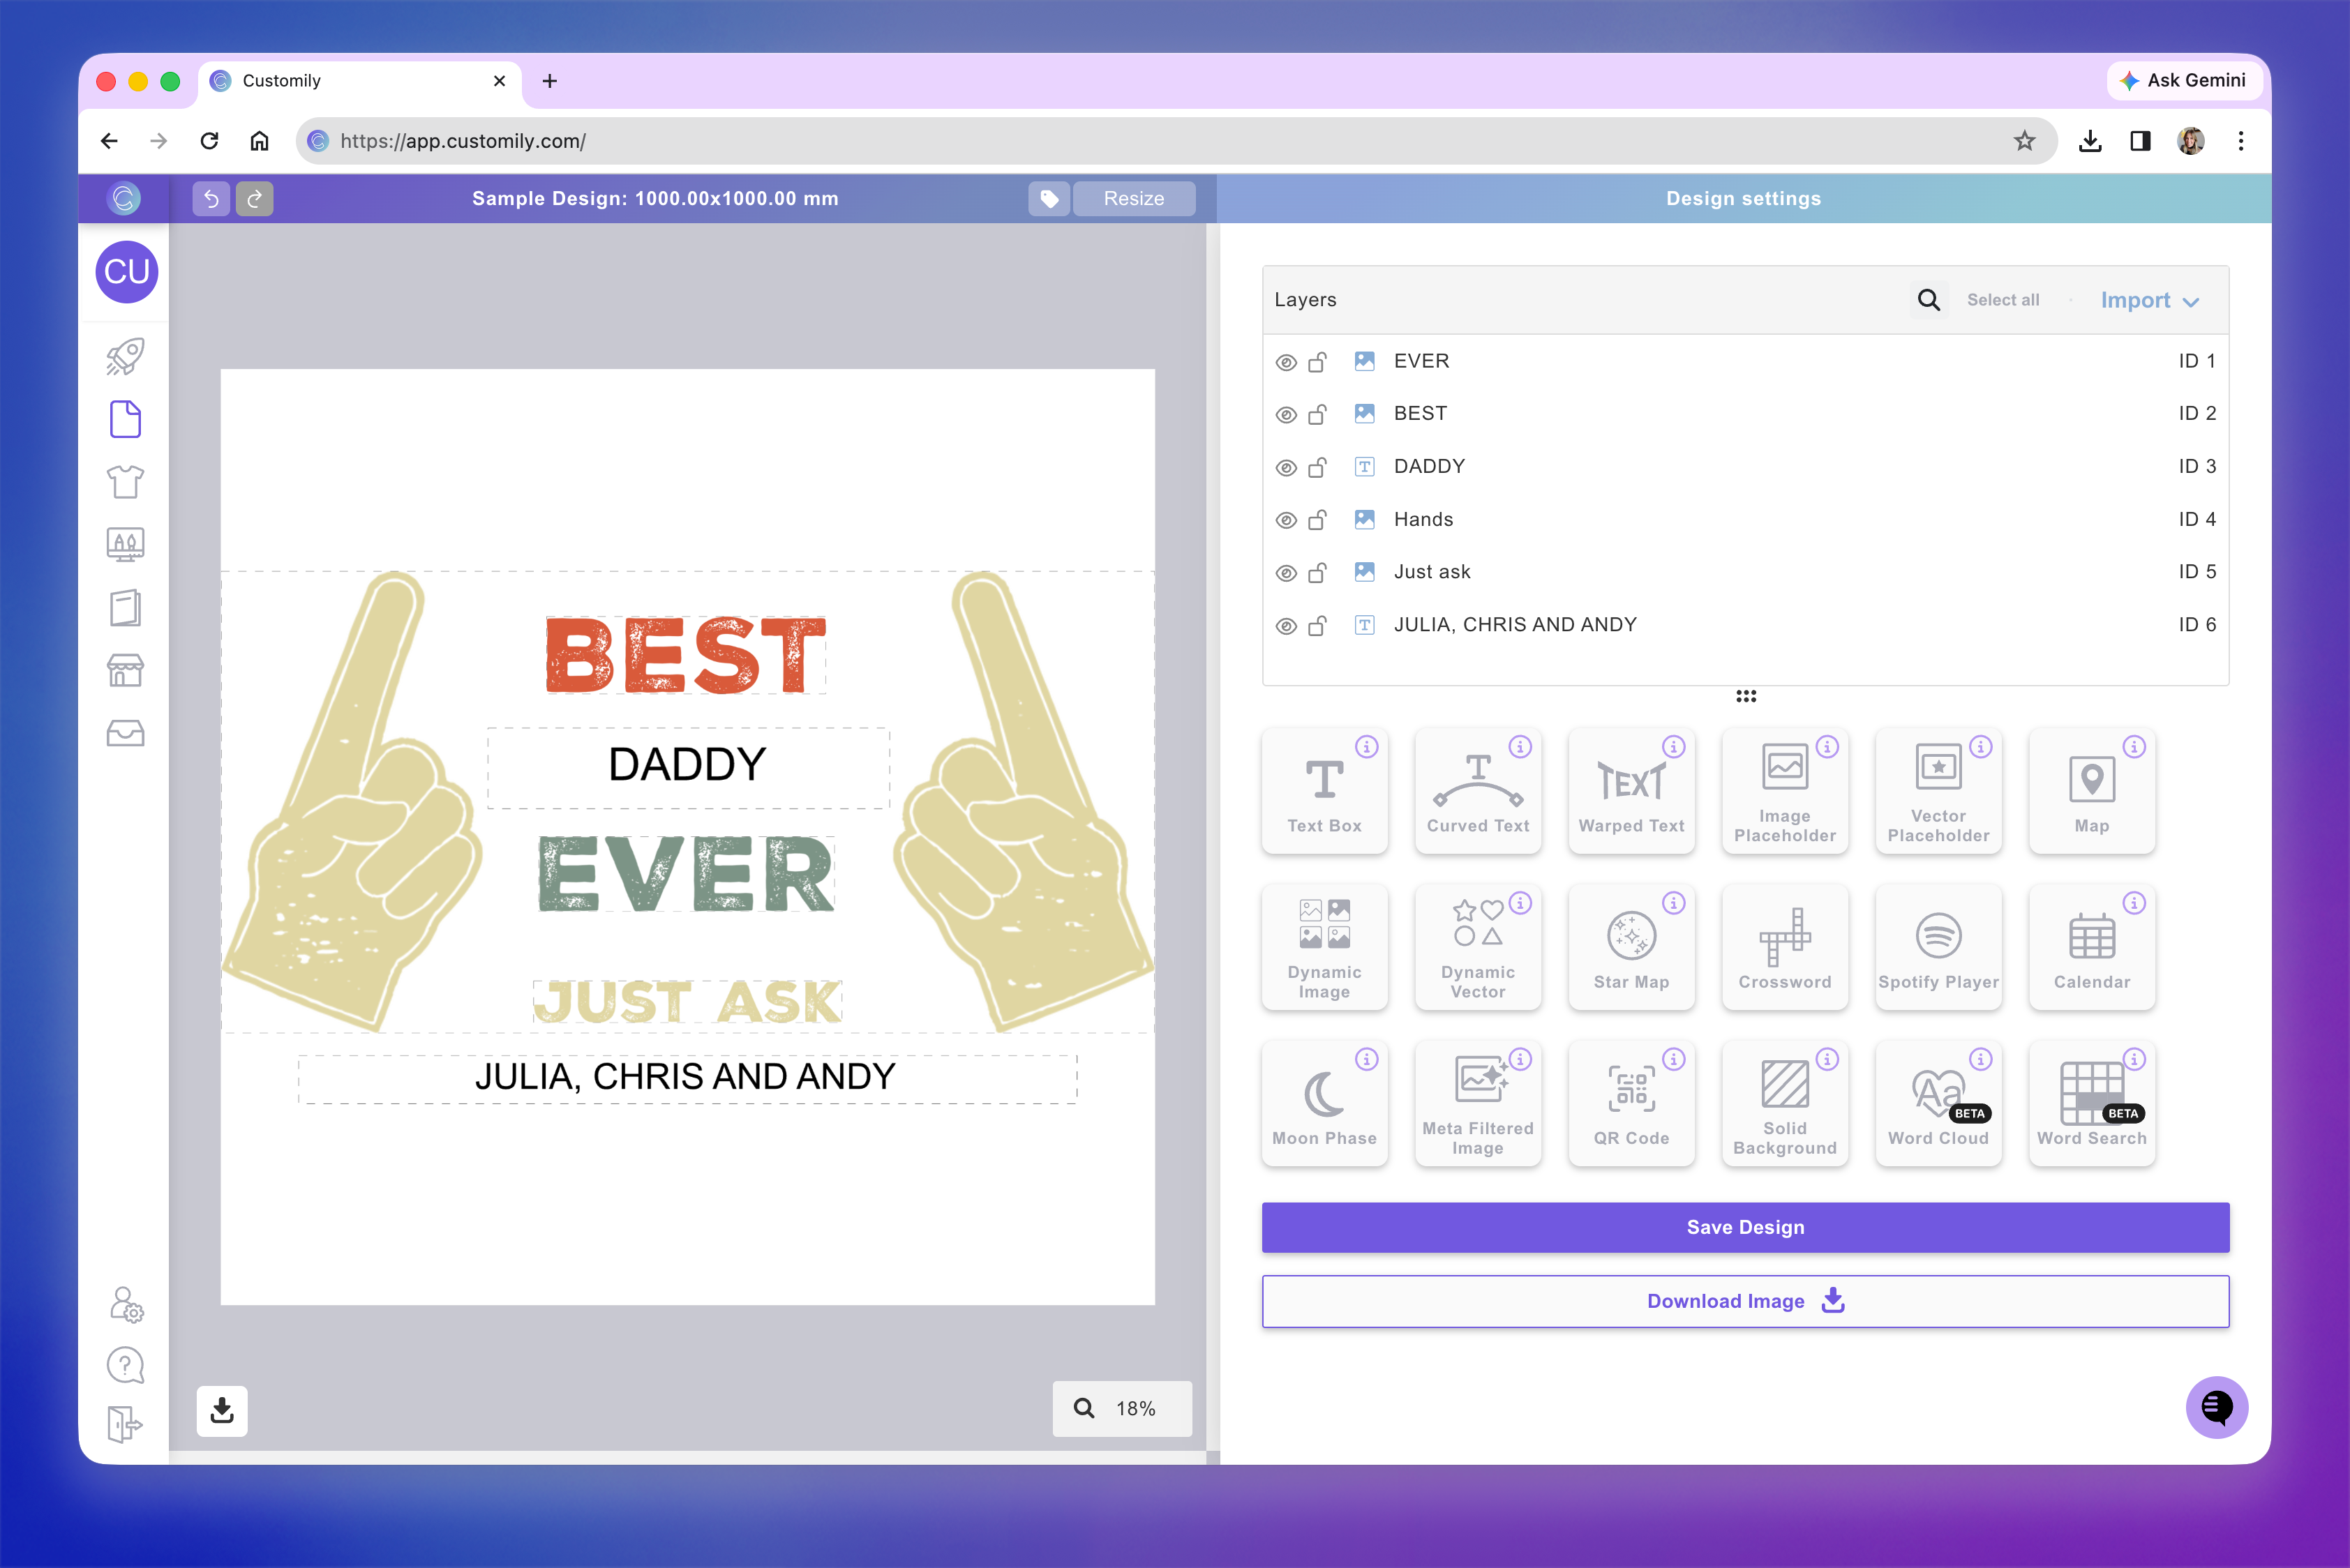This screenshot has height=1568, width=2350.
Task: Click the tag icon next to Resize
Action: 1049,199
